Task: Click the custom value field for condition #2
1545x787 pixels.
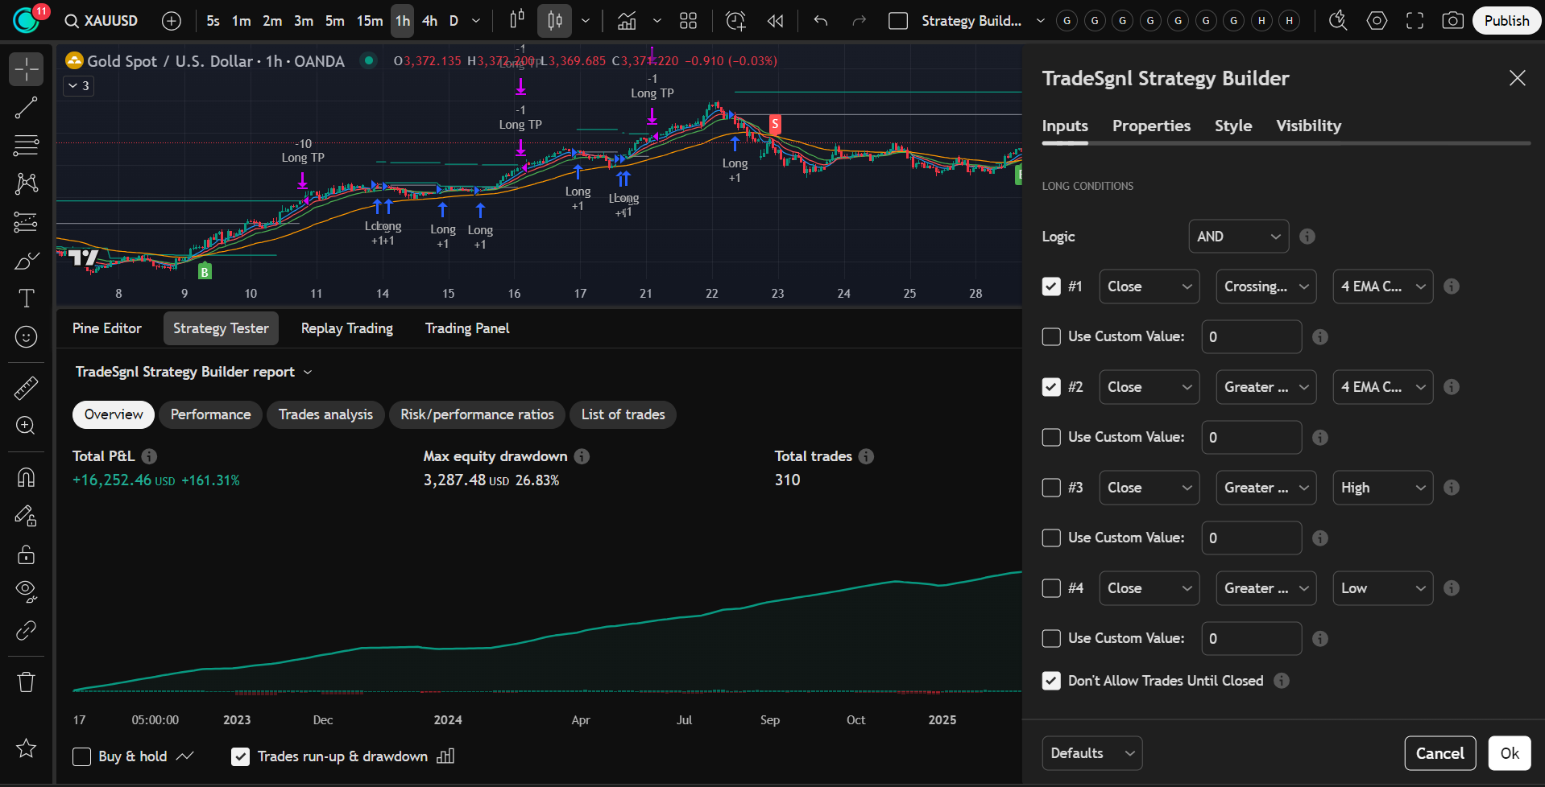Action: 1251,437
